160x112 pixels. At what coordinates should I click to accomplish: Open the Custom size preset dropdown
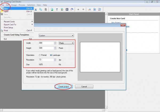click(x=56, y=35)
